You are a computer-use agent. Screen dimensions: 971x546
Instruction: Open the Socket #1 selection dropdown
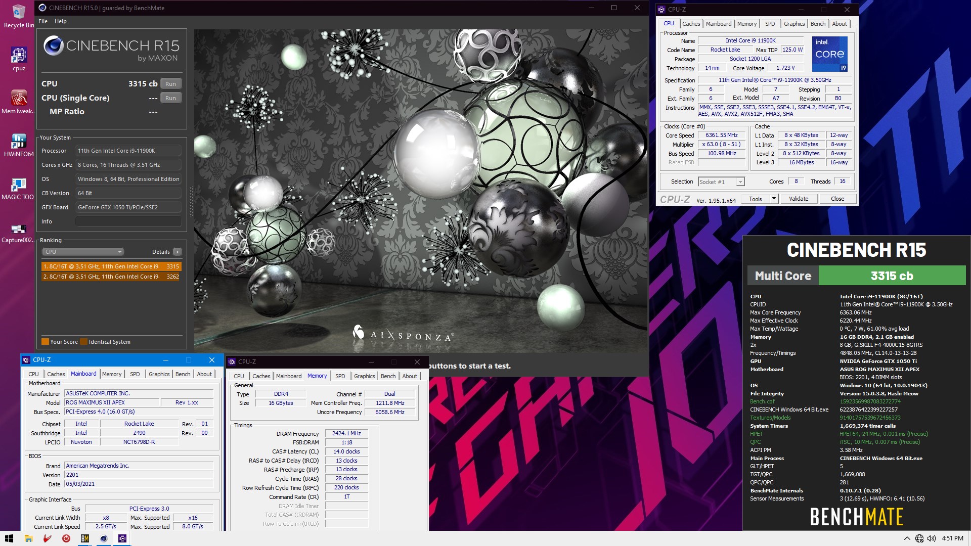point(721,182)
